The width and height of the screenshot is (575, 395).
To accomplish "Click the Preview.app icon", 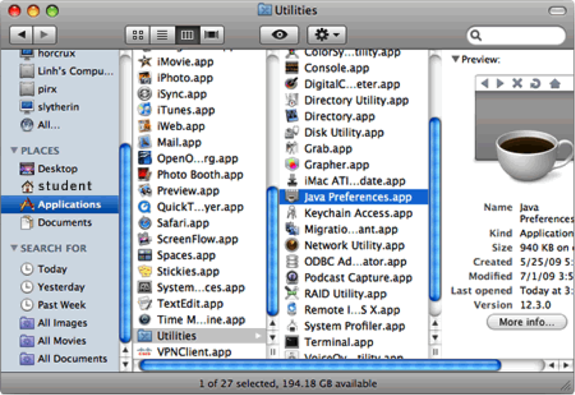I will coord(145,191).
